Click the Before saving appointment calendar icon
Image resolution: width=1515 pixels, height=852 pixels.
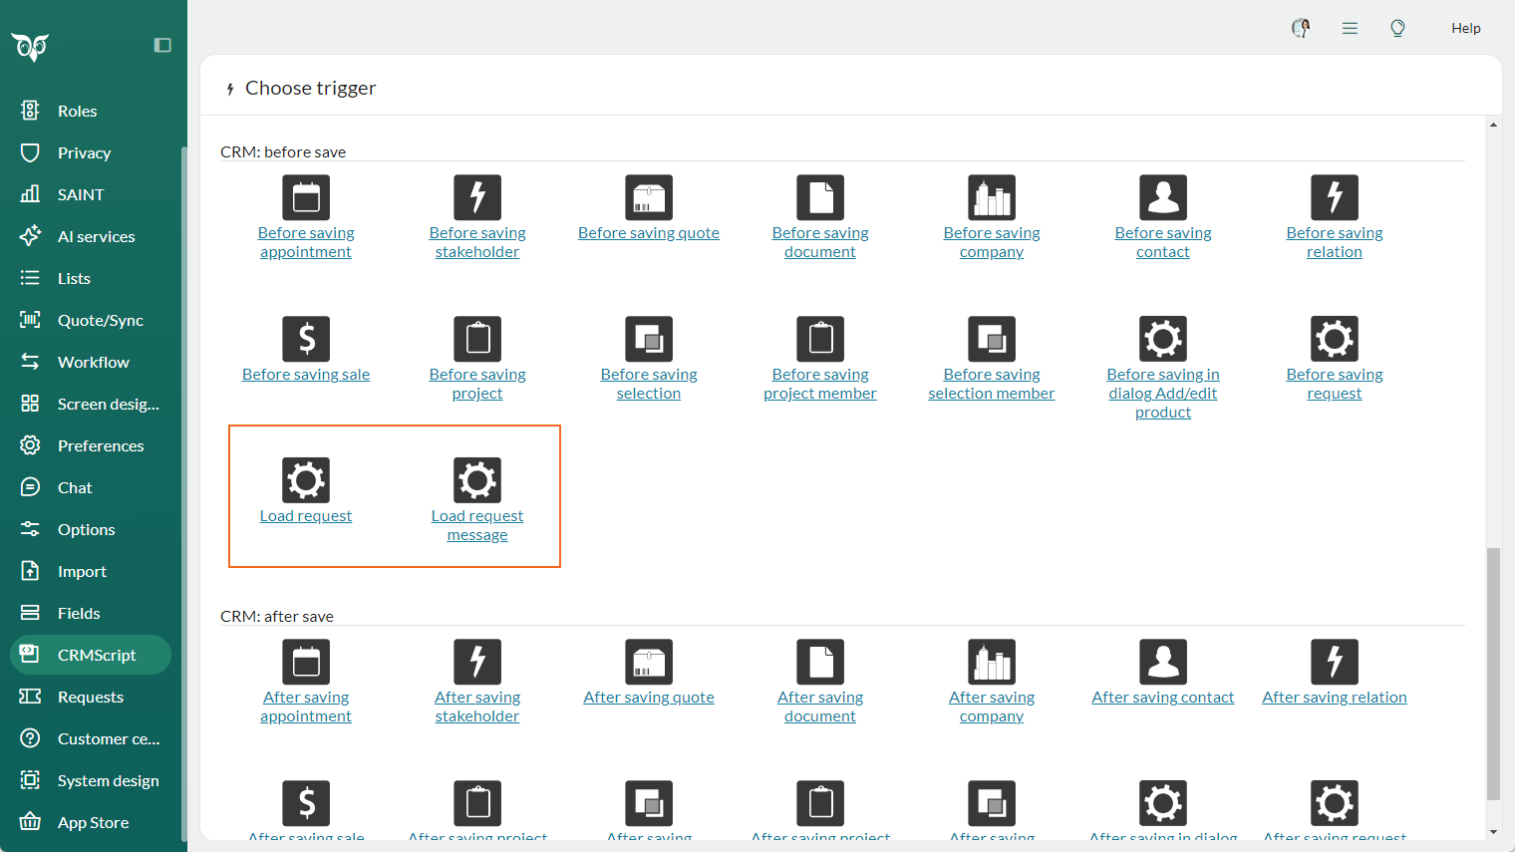(306, 197)
